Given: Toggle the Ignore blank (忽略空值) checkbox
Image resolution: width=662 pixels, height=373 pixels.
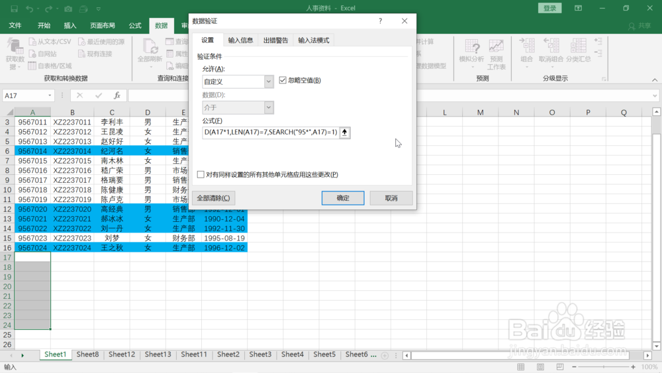Looking at the screenshot, I should [283, 80].
